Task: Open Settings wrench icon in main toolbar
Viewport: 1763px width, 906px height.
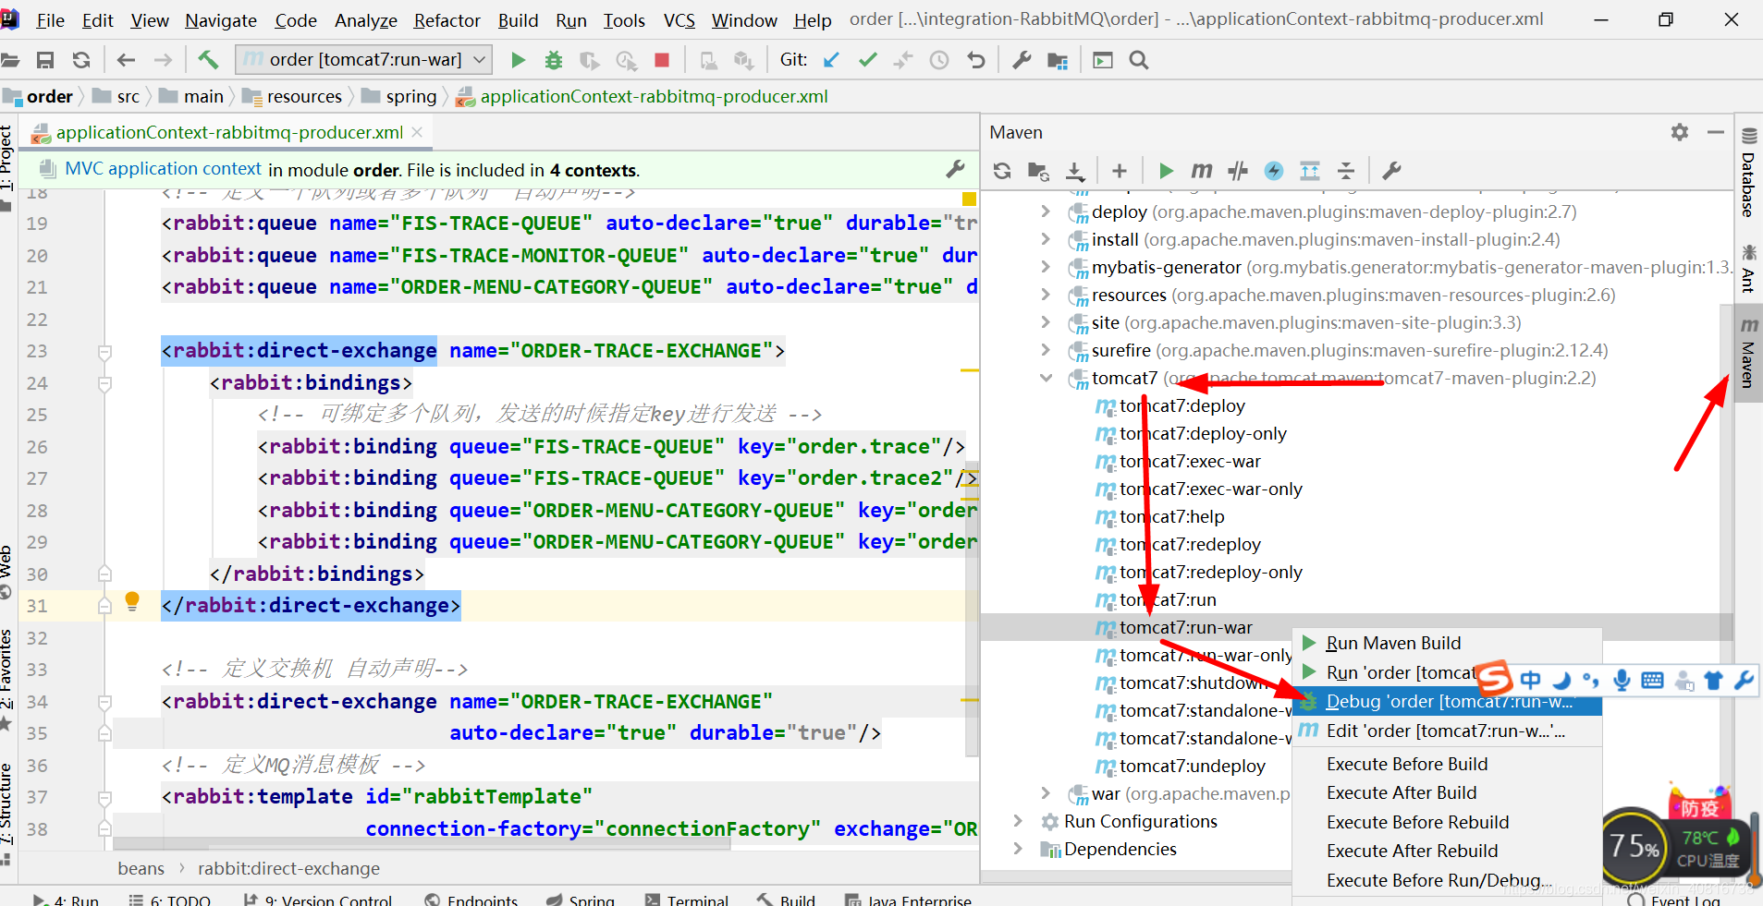Action: click(x=1022, y=60)
